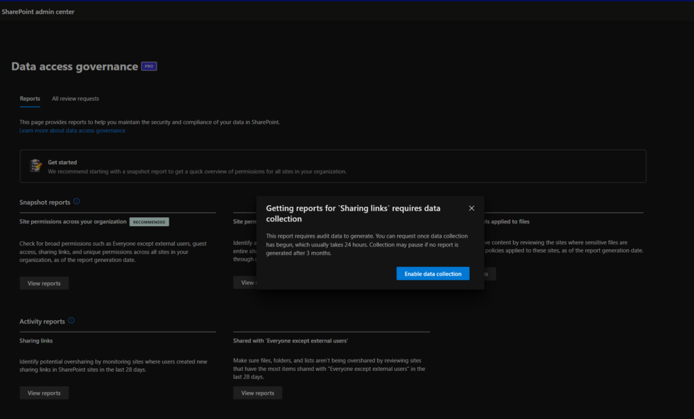Viewport: 694px width, 419px height.
Task: Click the dialog title about Sharing links
Action: (353, 213)
